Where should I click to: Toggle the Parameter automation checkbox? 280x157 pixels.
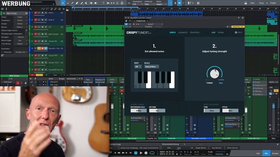tap(2, 52)
